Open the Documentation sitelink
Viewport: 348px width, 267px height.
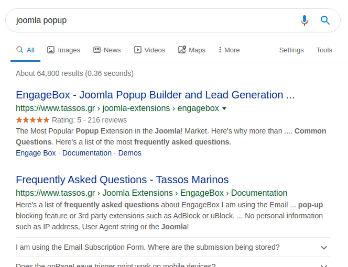[x=87, y=153]
